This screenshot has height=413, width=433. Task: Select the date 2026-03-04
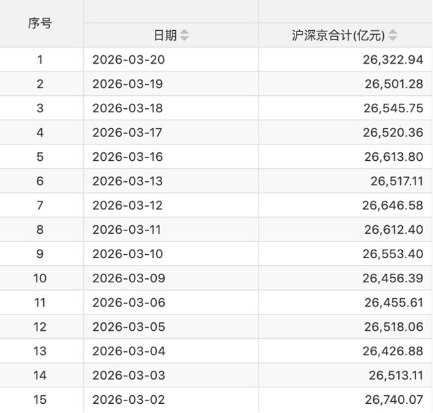[x=129, y=351]
